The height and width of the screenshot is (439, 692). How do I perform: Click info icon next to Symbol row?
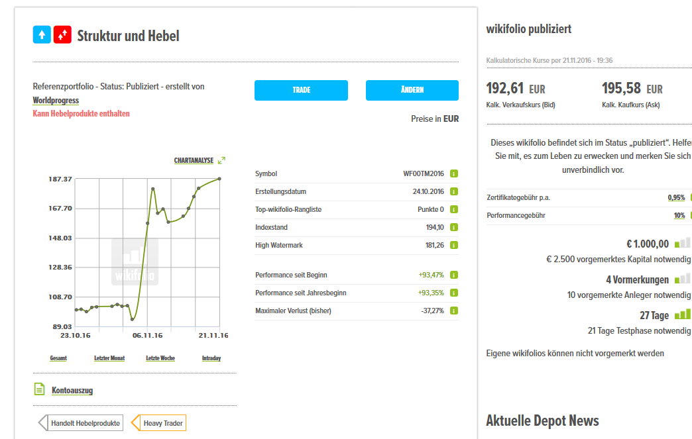(x=454, y=174)
